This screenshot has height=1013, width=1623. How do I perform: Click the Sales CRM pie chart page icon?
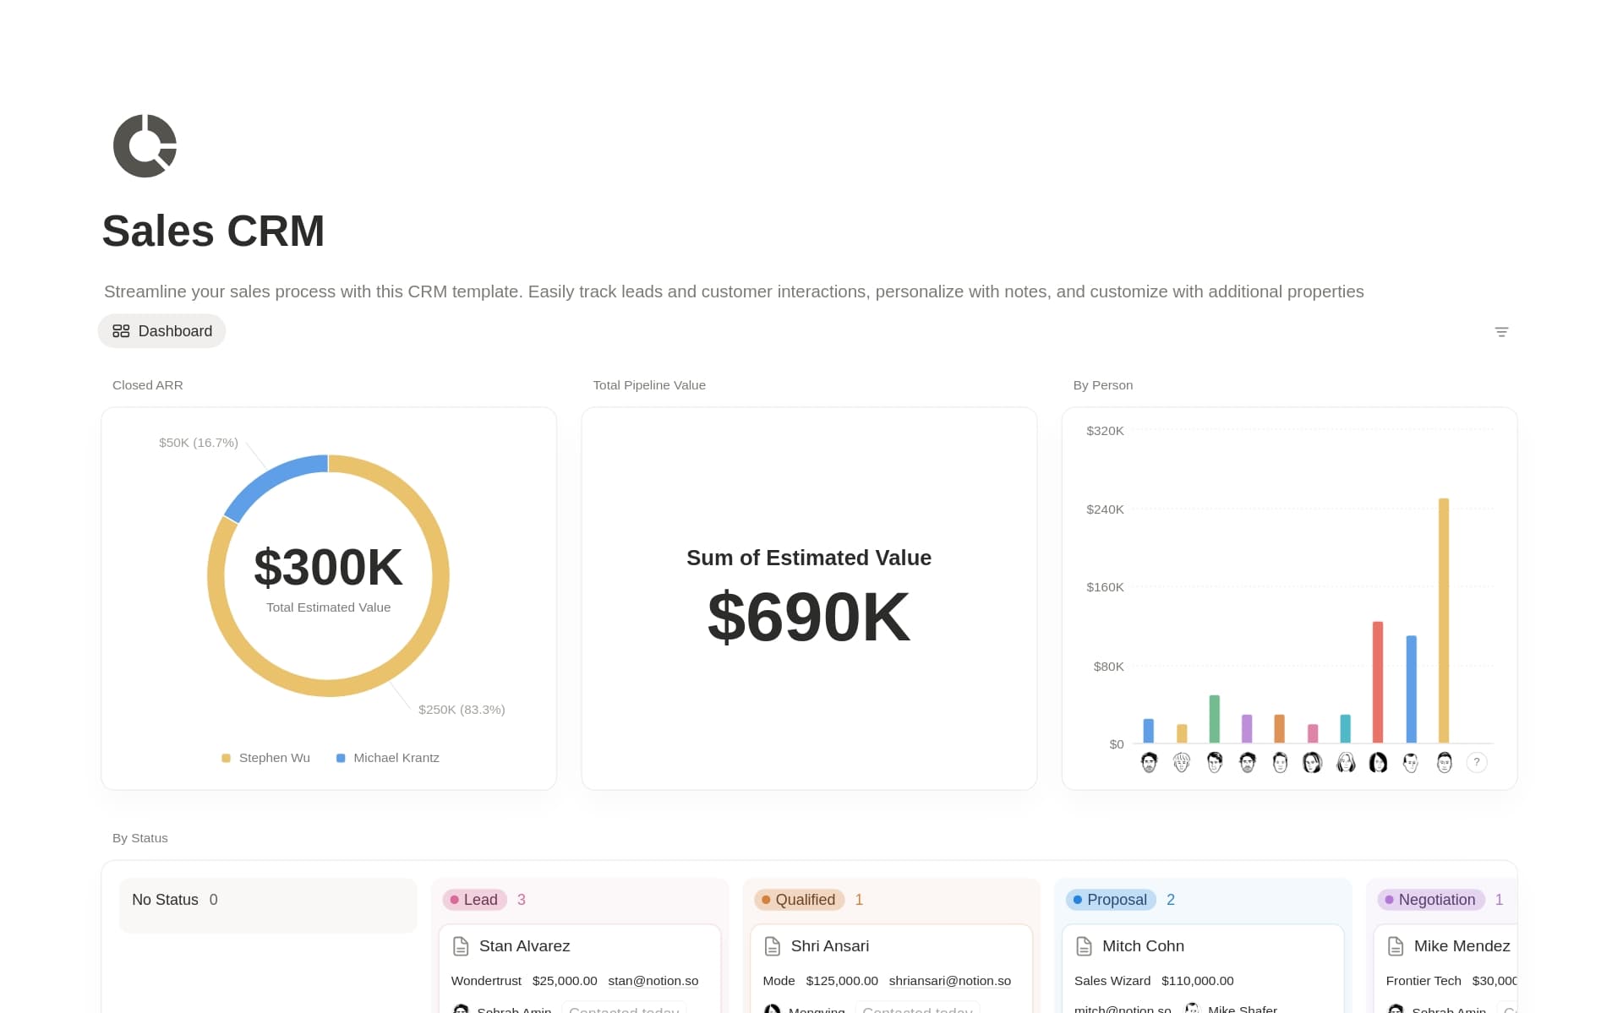point(145,145)
